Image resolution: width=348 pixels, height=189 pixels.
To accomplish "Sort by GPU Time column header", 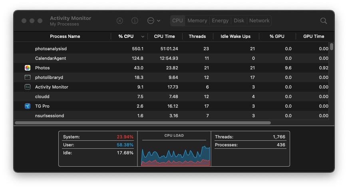I will click(314, 36).
